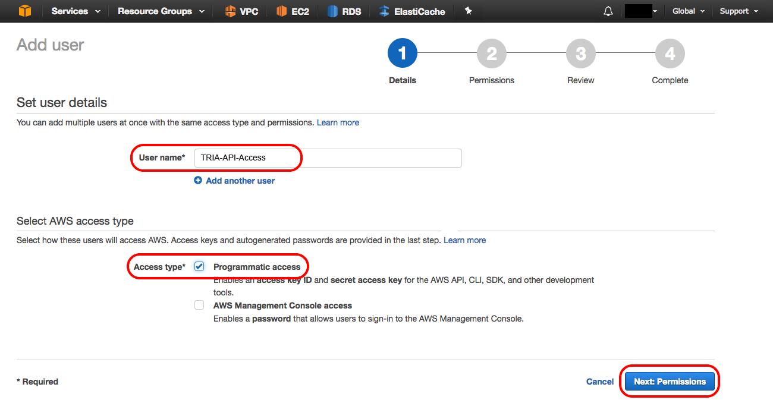The height and width of the screenshot is (403, 773).
Task: Open the ElastiCache shortcut icon
Action: click(384, 11)
